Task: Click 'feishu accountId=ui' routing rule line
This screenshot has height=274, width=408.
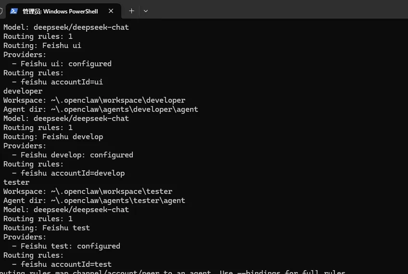Action: (62, 82)
